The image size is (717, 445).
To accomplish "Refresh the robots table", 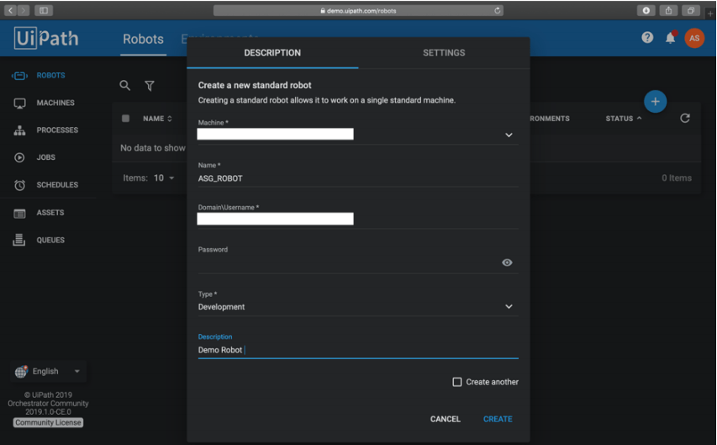I will 684,119.
